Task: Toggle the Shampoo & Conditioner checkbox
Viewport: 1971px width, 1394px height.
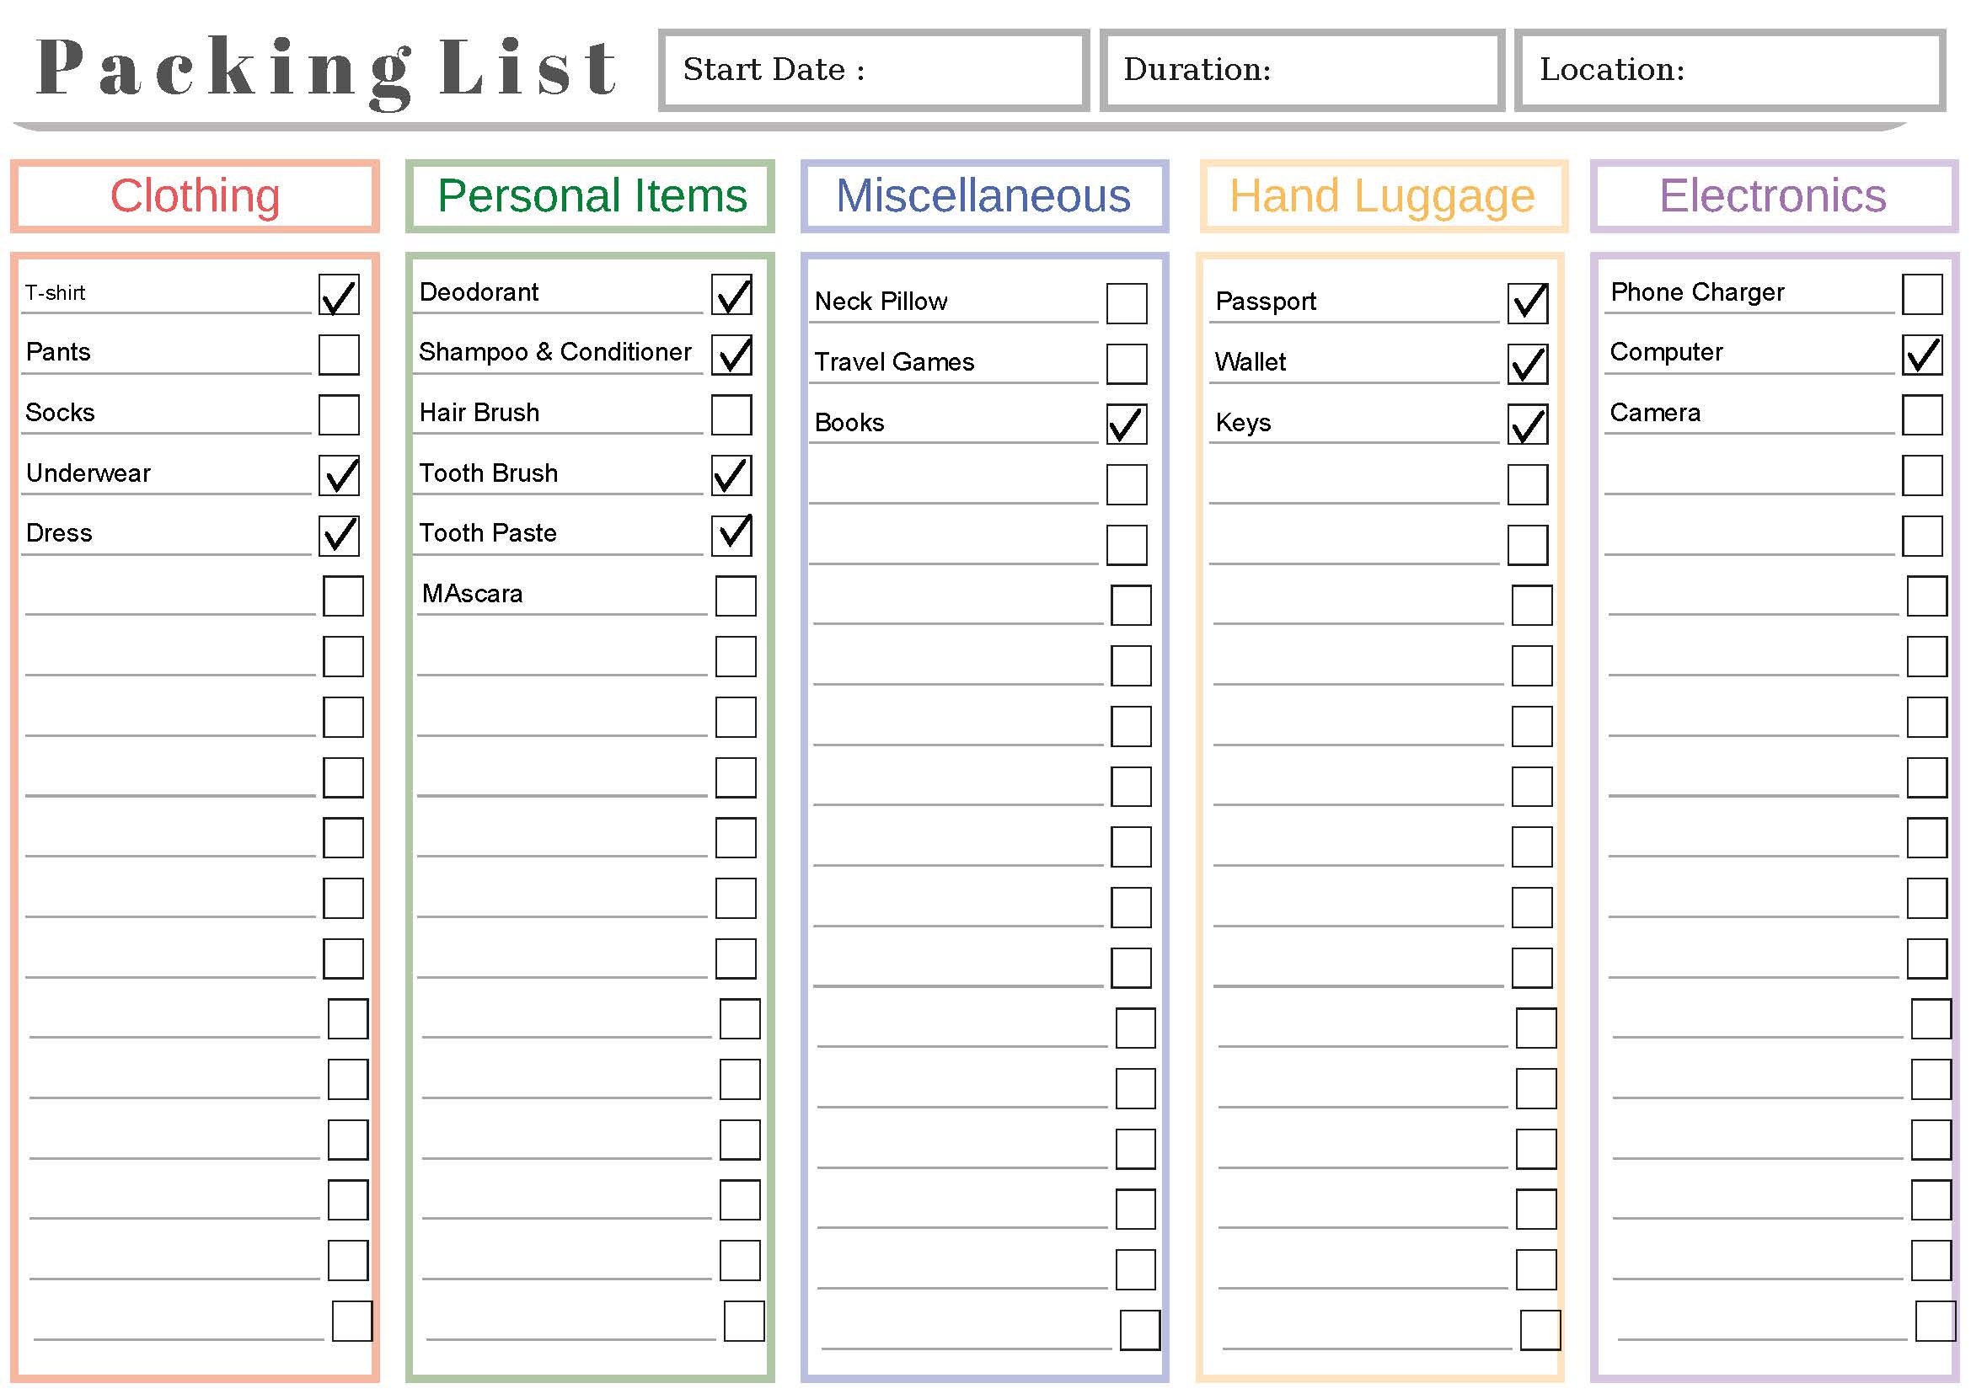Action: pyautogui.click(x=731, y=355)
